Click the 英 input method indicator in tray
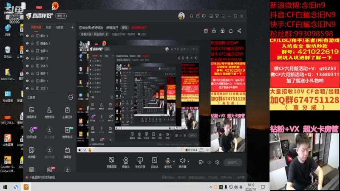Image resolution: width=340 pixels, height=191 pixels. (241, 187)
